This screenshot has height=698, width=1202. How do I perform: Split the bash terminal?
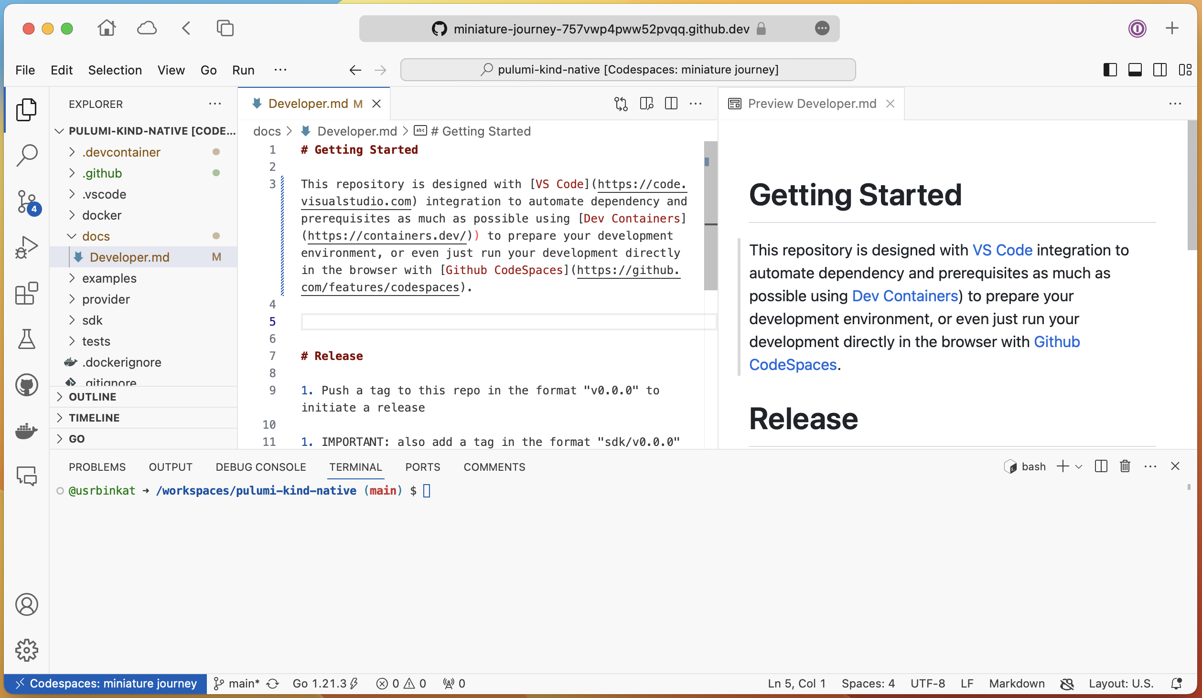(x=1101, y=466)
